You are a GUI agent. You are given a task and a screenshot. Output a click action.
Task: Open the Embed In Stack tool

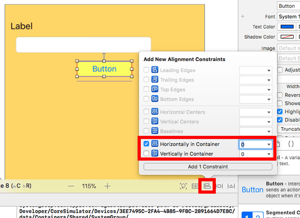195,186
